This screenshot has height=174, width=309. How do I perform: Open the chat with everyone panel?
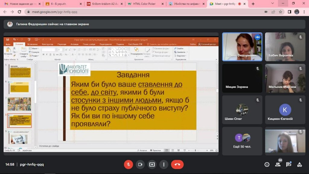288,164
